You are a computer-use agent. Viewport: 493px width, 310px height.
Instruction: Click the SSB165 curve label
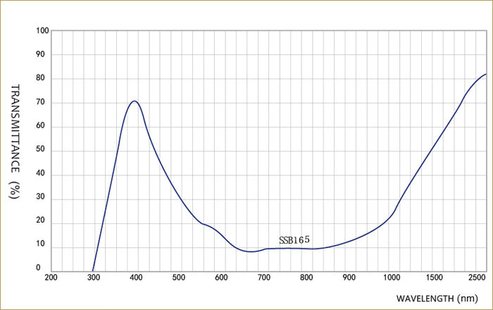click(x=294, y=240)
